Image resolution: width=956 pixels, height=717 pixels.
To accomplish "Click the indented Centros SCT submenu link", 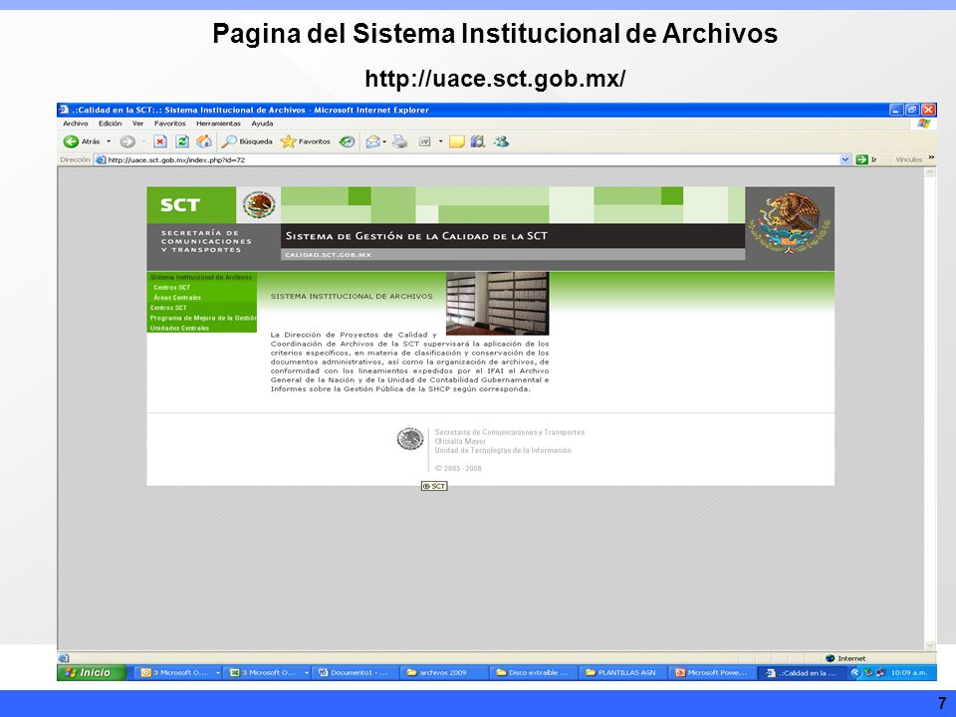I will click(172, 287).
